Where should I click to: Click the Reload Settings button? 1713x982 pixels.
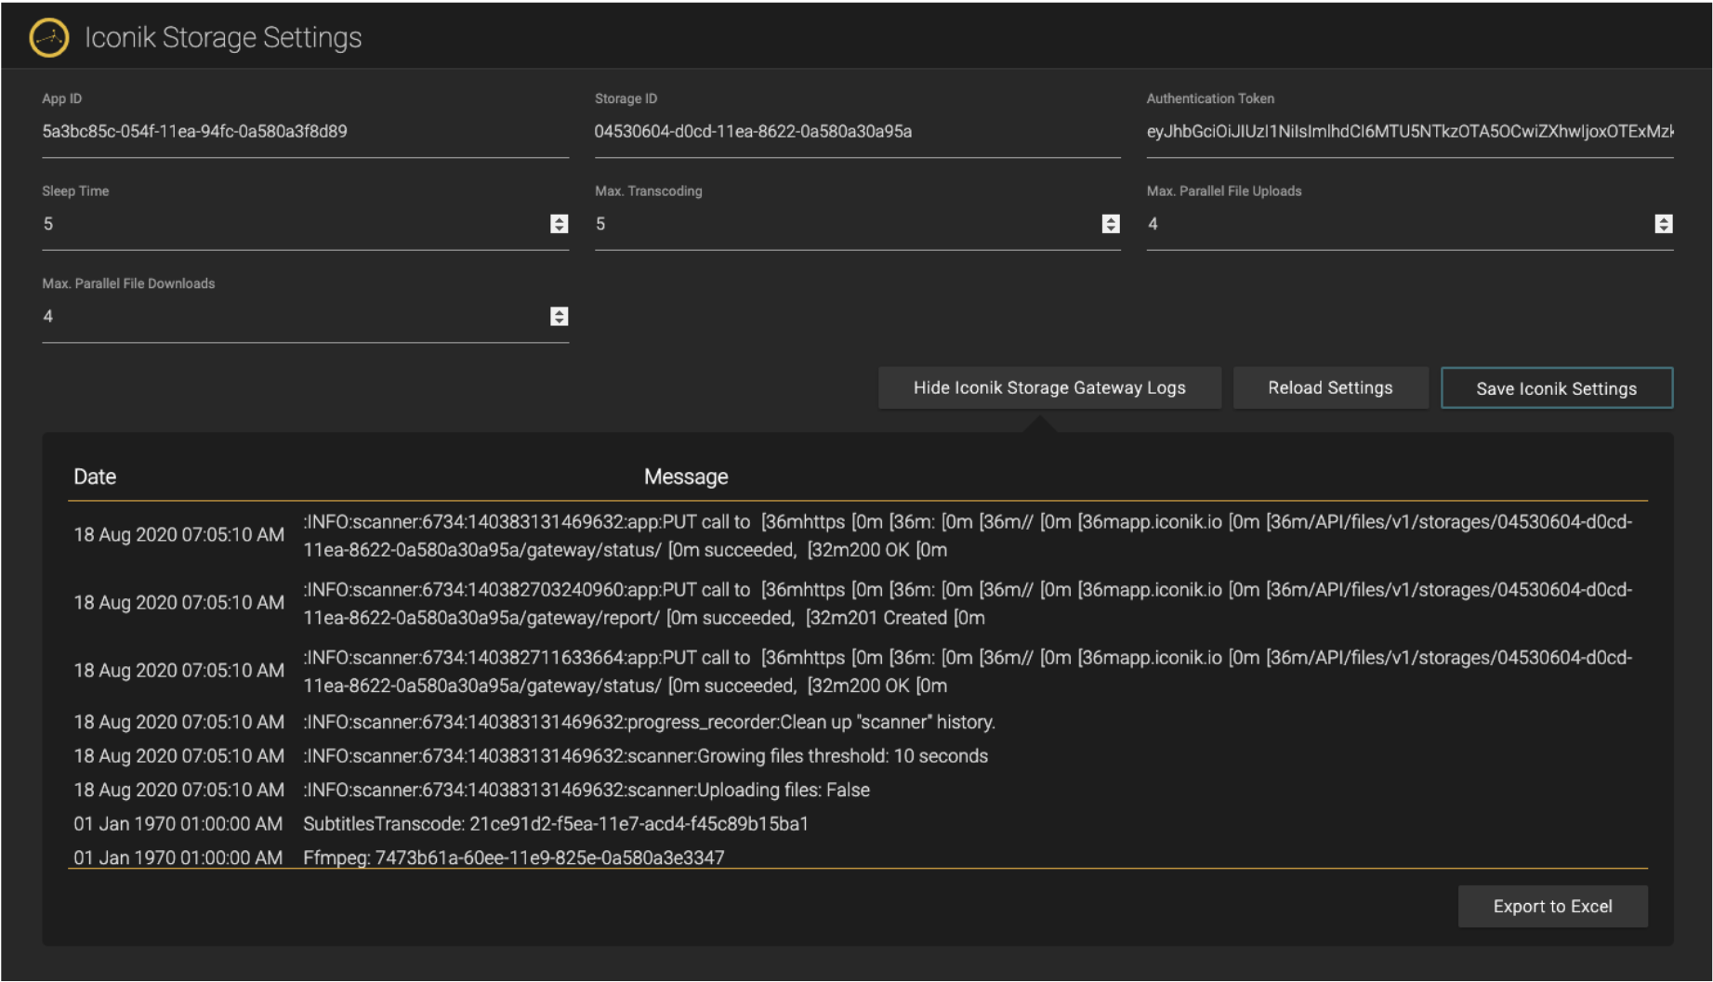point(1330,388)
